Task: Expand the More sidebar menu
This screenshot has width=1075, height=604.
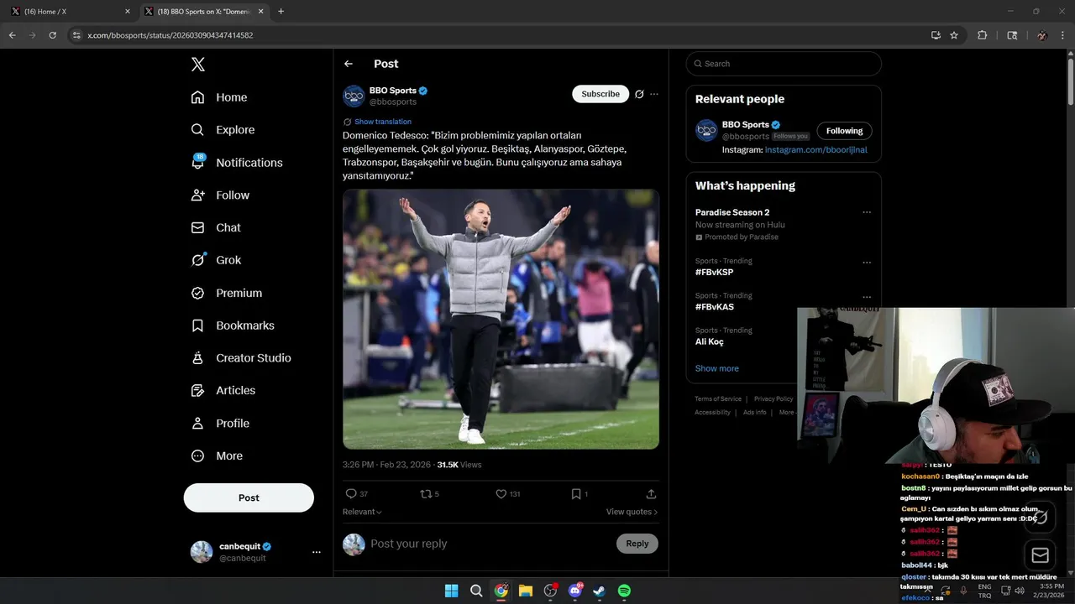Action: 217,456
